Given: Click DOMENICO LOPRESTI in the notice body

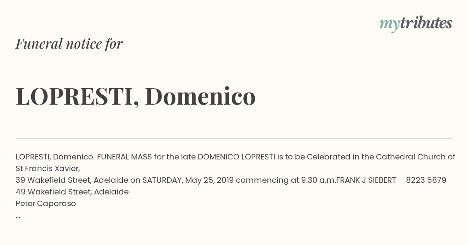Looking at the screenshot, I should (236, 157).
